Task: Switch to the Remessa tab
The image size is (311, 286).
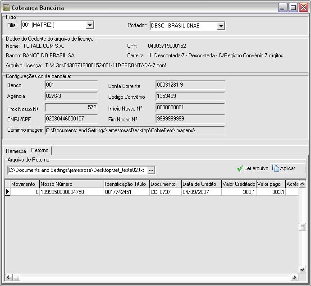Action: (x=16, y=151)
